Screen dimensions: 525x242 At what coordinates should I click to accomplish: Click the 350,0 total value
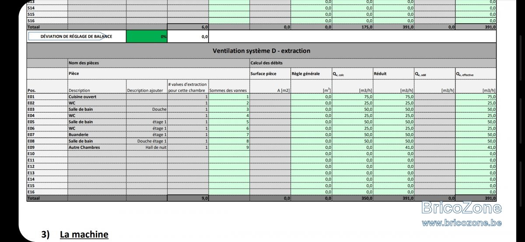(367, 198)
